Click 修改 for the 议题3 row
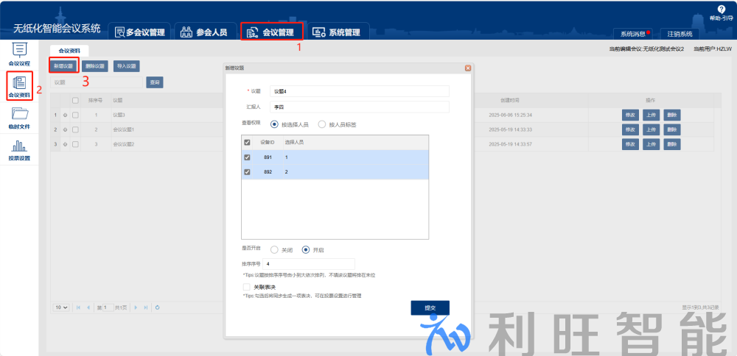Viewport: 737px width, 356px height. click(x=630, y=115)
